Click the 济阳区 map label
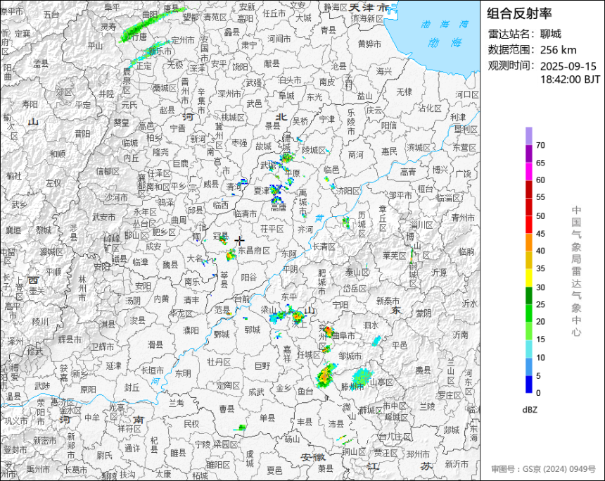This screenshot has width=605, height=481. 348,191
